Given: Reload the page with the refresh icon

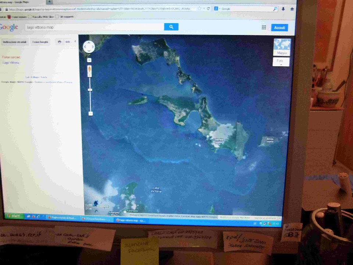Looking at the screenshot, I should coord(208,8).
